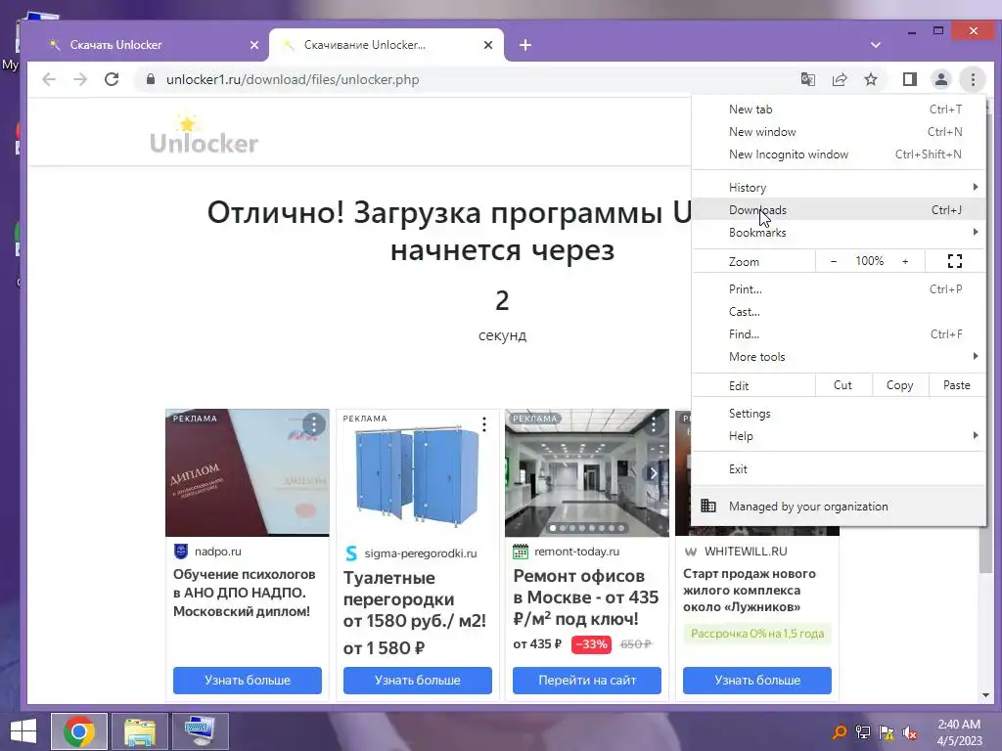1002x751 pixels.
Task: Open a new tab with plus button
Action: click(x=525, y=45)
